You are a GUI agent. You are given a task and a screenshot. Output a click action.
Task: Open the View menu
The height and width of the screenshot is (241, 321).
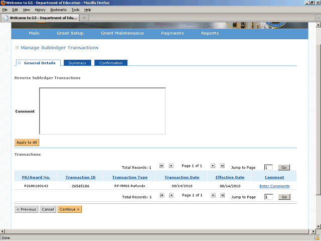tap(27, 10)
